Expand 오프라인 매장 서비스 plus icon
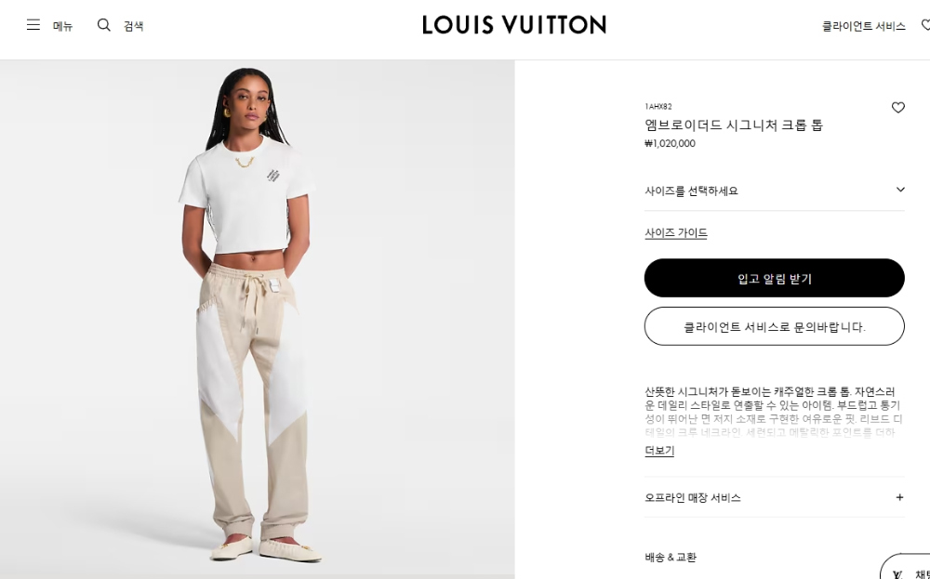Screen dimensions: 930x579 tap(899, 497)
